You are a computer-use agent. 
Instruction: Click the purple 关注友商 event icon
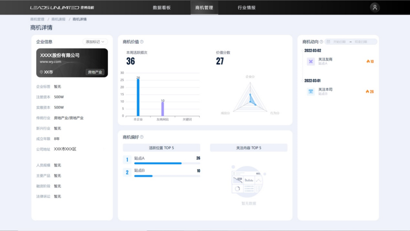click(x=311, y=61)
